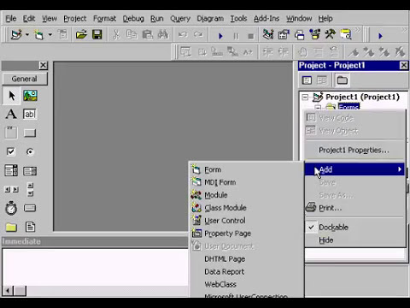Viewport: 410px width, 308px height.
Task: Click the Break pause button
Action: (x=236, y=36)
